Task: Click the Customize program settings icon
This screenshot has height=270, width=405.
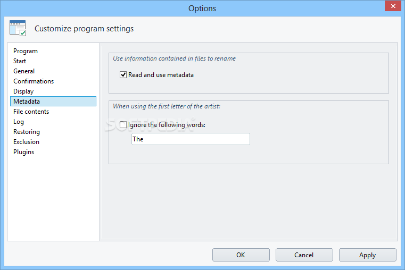Action: (18, 28)
